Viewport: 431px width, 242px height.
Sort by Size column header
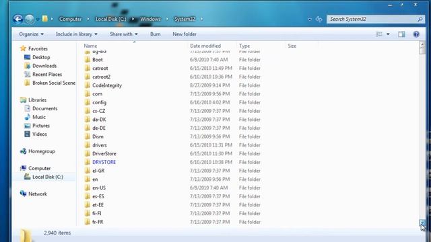[292, 46]
